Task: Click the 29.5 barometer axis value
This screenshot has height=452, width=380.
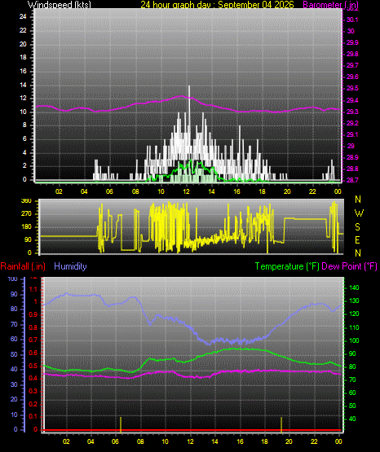Action: pos(352,88)
